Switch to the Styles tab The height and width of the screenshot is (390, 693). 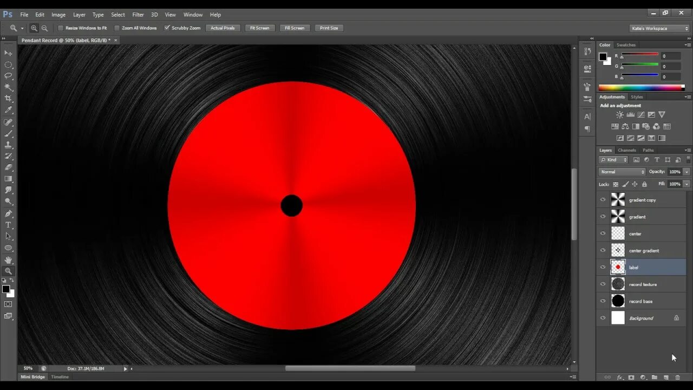pos(637,97)
